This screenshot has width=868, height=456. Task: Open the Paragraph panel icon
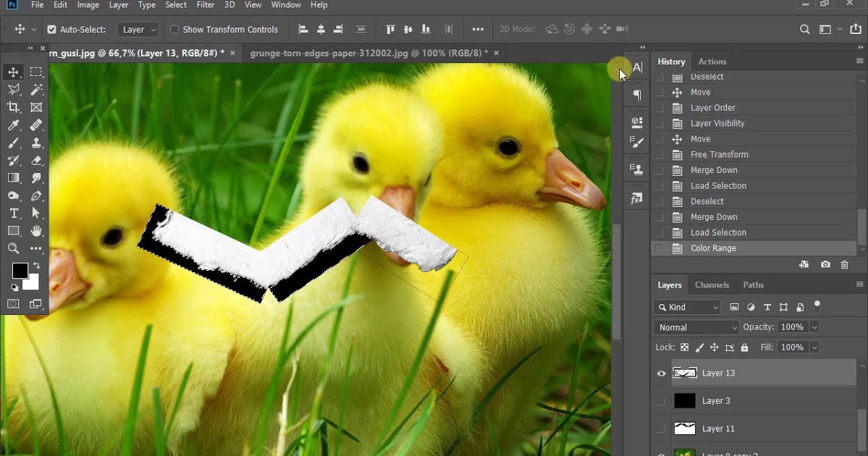click(637, 95)
